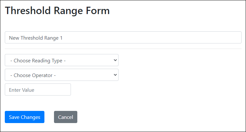The width and height of the screenshot is (246, 132).
Task: Open the Choose Reading Type dropdown
Action: click(61, 60)
